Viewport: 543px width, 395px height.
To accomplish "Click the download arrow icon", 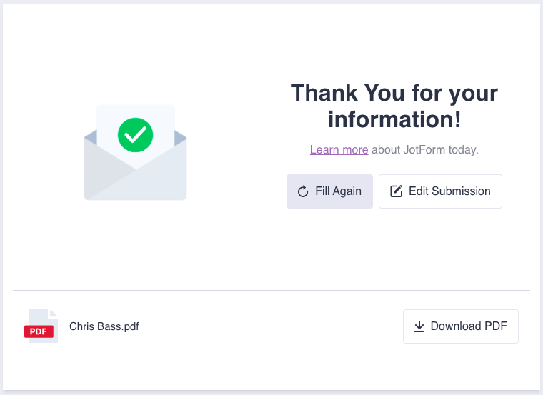I will (419, 326).
